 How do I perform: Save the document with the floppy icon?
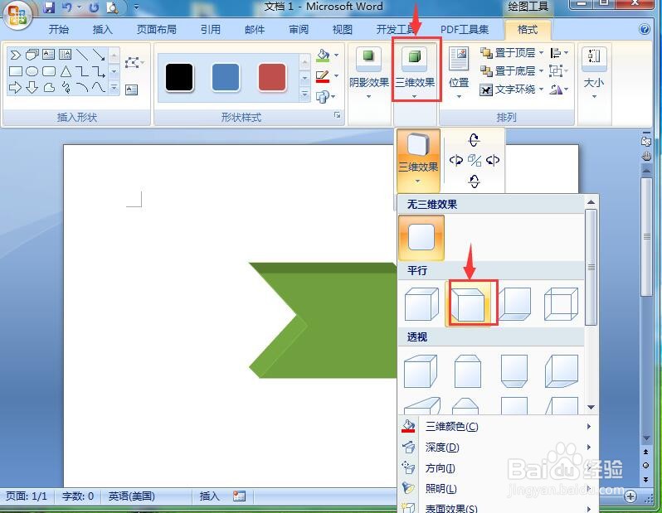[x=50, y=7]
